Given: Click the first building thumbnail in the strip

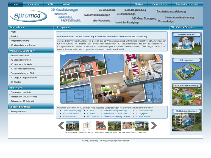Looking at the screenshot, I should (73, 126).
